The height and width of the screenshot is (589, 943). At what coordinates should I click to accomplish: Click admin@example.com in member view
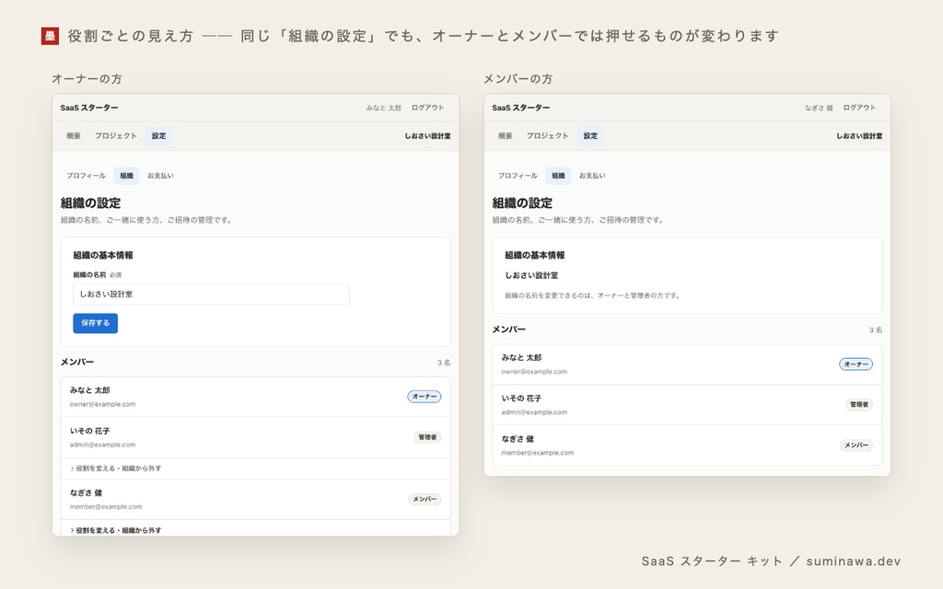point(534,412)
